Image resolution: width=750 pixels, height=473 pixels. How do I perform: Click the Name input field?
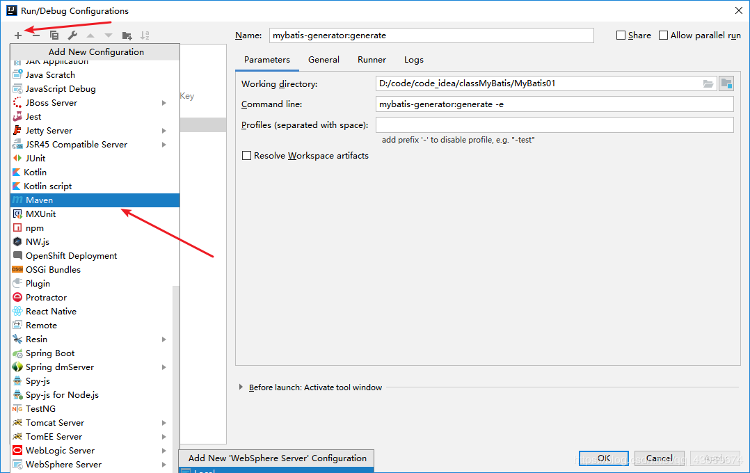431,35
